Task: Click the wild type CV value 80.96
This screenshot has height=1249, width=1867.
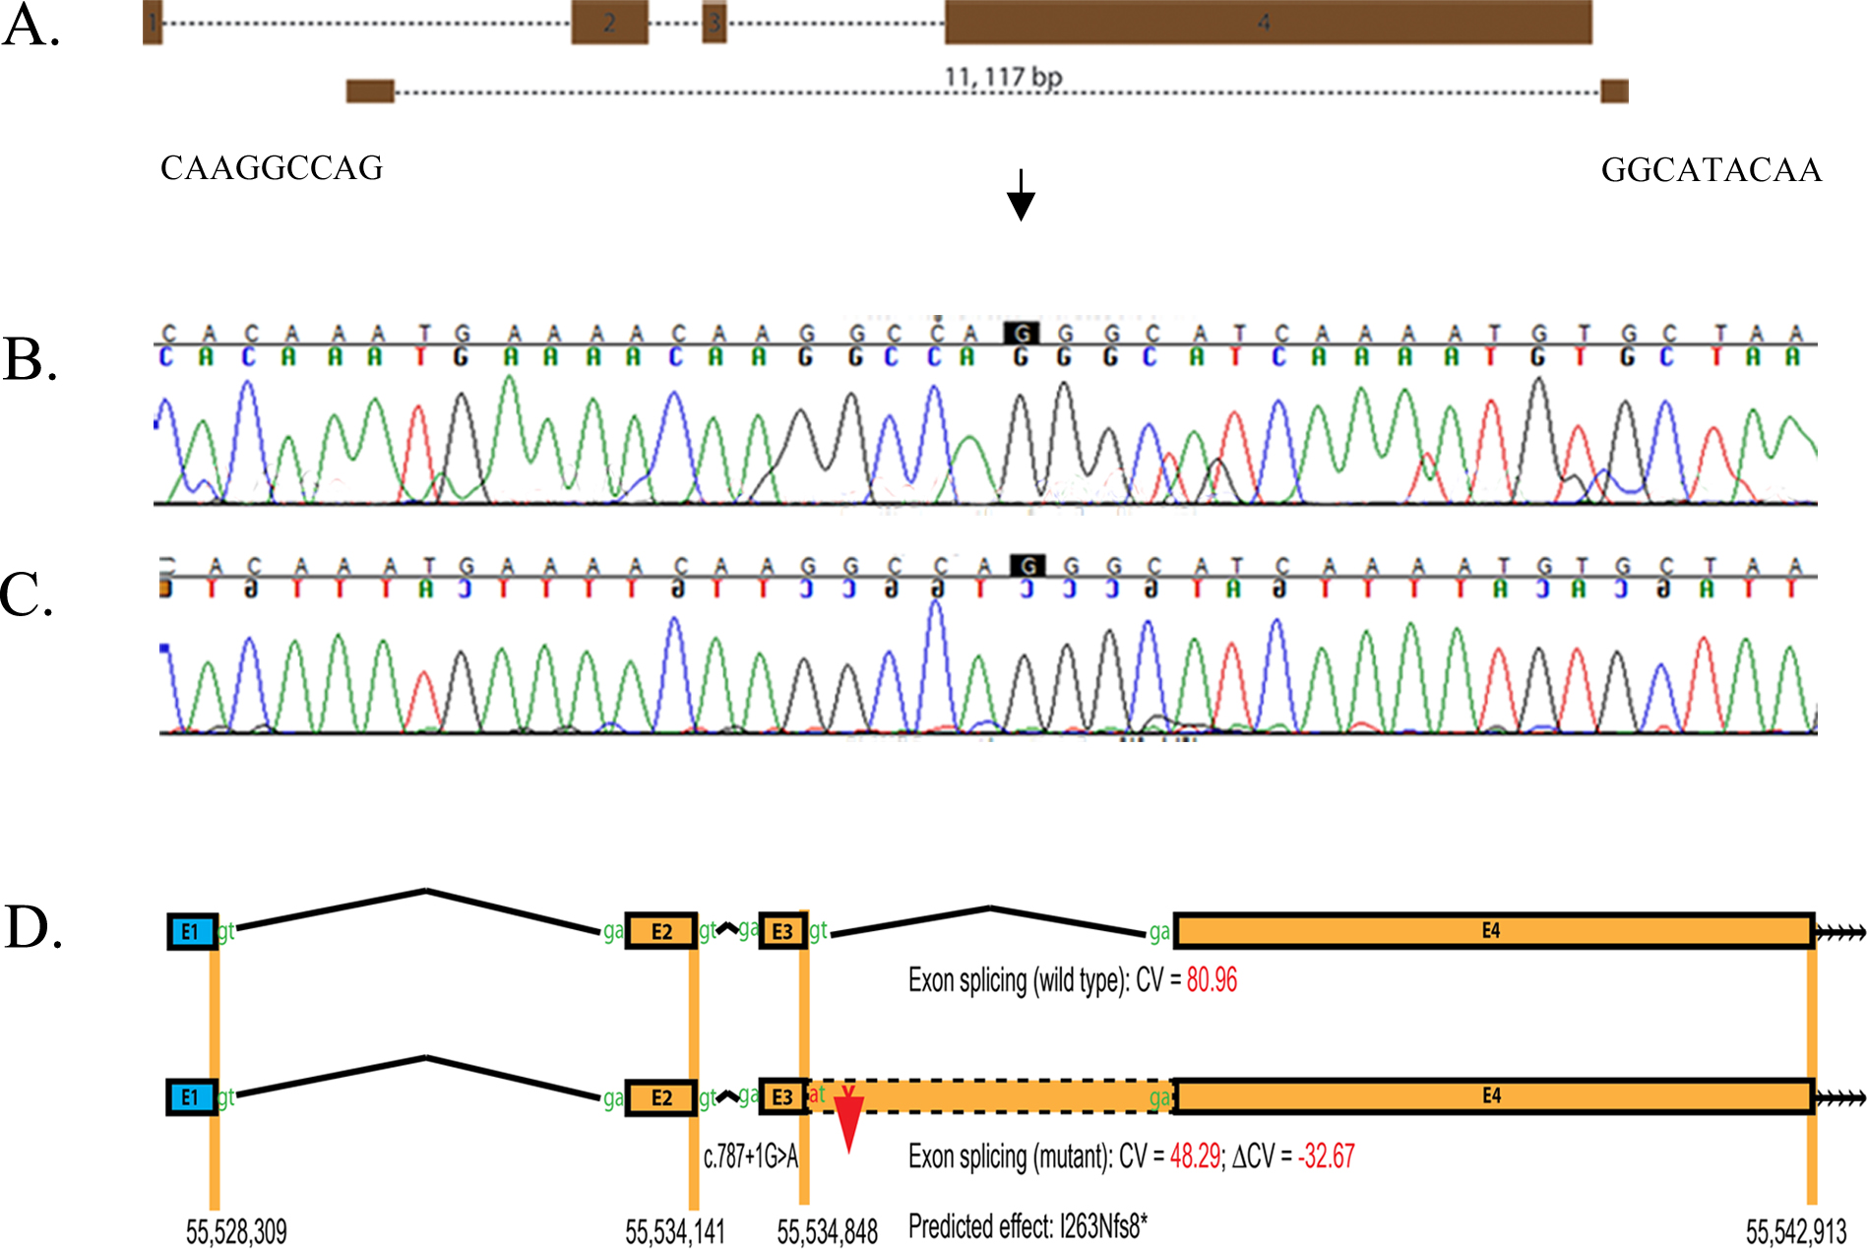Action: (x=1212, y=980)
